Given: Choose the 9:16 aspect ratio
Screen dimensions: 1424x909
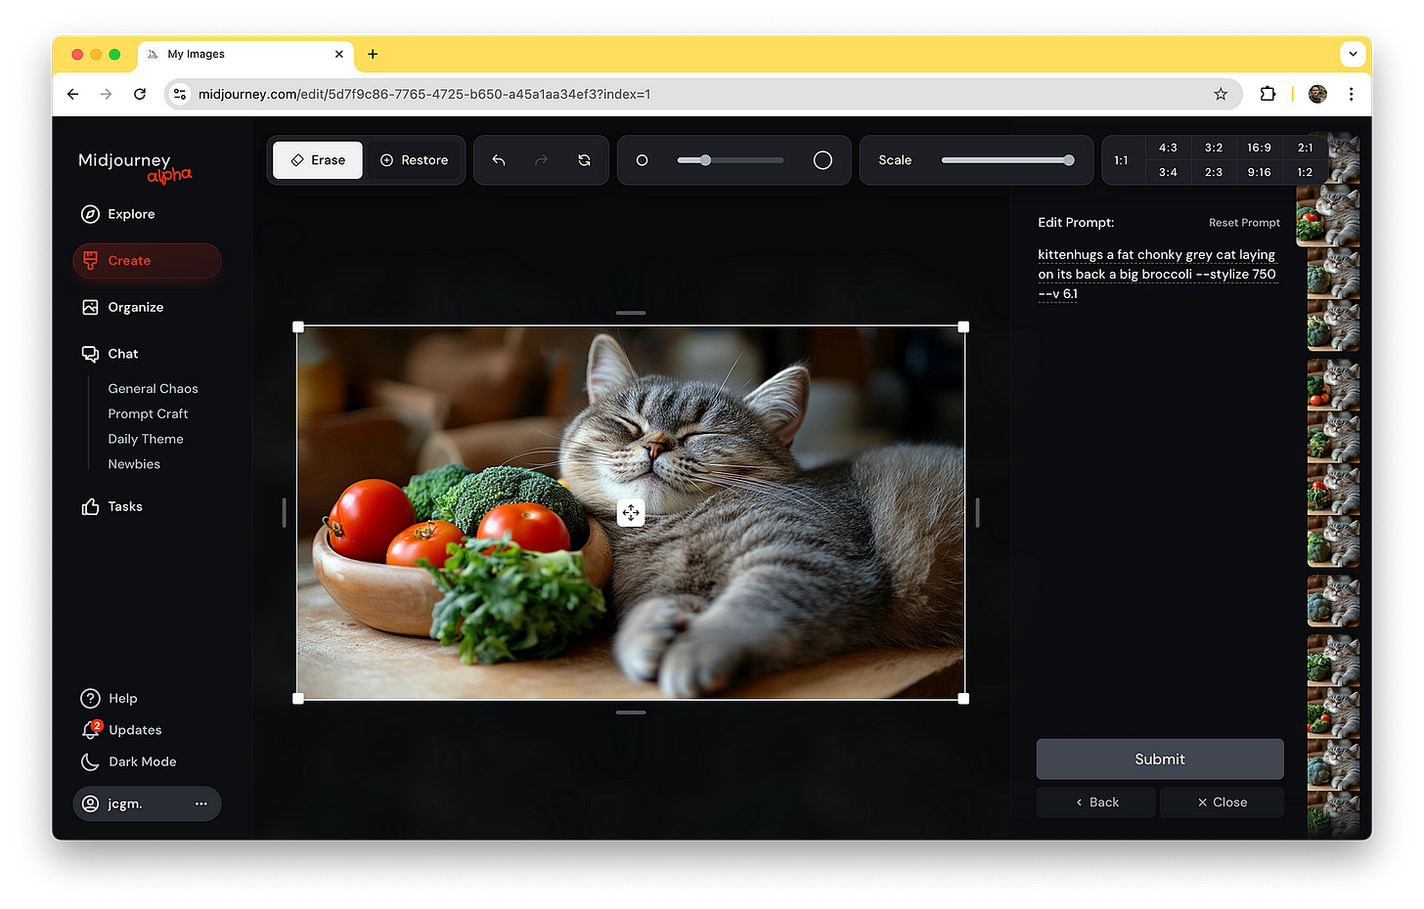Looking at the screenshot, I should click(1259, 172).
